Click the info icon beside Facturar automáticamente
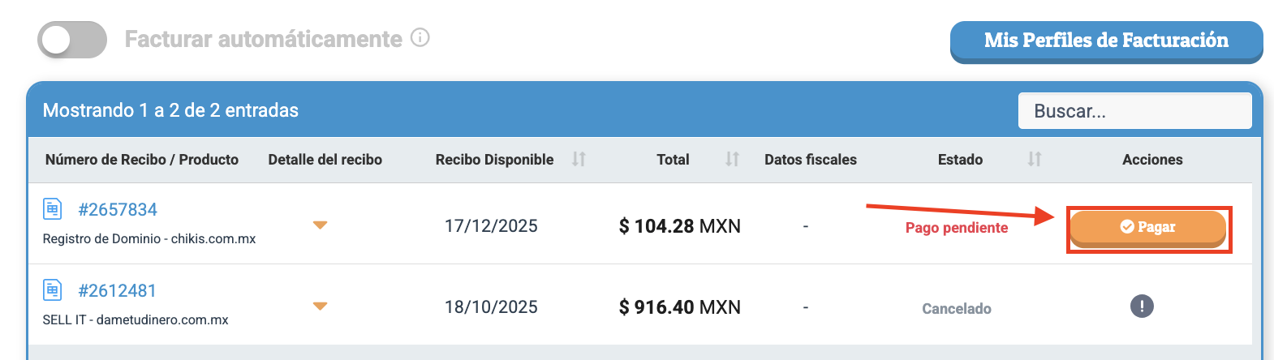The height and width of the screenshot is (360, 1274). tap(420, 38)
